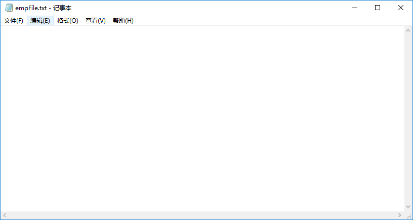Click the resize grip at bottom-right corner
Image resolution: width=413 pixels, height=220 pixels.
(408, 215)
